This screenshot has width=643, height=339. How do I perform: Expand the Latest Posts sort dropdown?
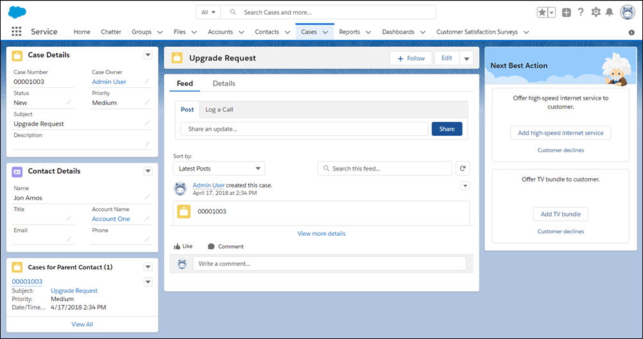click(x=219, y=169)
